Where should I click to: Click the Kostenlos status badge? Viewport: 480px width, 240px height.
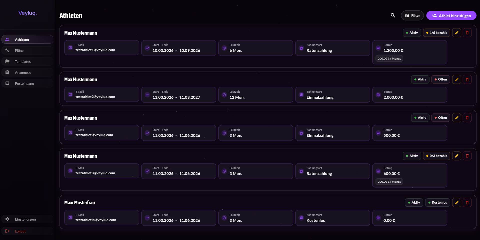pyautogui.click(x=437, y=203)
